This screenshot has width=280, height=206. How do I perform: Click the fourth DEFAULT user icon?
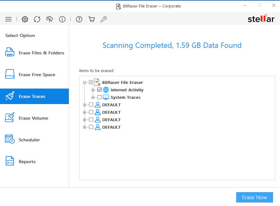(97, 127)
